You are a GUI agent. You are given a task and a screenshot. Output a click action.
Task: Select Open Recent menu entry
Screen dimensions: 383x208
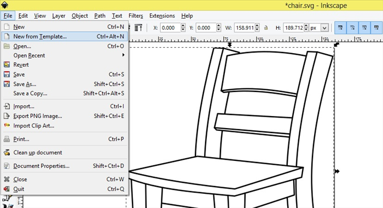(65, 55)
